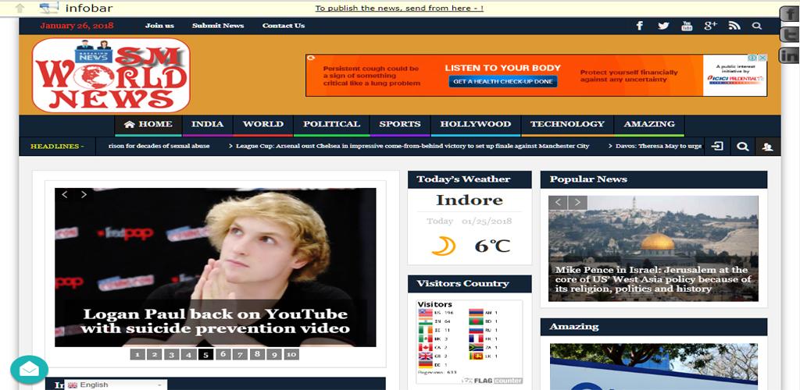The width and height of the screenshot is (800, 390).
Task: Click the Popular News section heading
Action: 588,179
